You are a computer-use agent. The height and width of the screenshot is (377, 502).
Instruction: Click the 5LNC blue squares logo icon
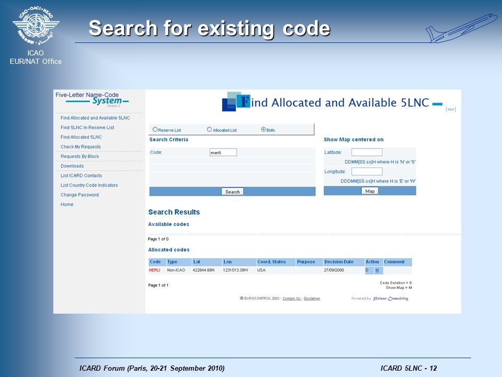[236, 101]
